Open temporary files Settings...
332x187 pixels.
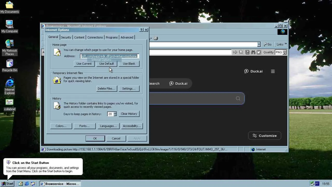(129, 89)
